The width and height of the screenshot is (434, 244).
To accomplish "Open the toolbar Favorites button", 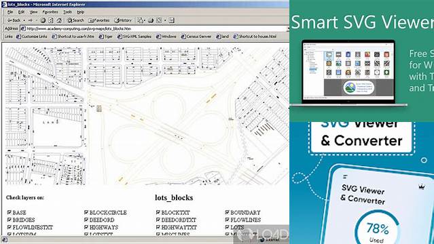I will [98, 20].
